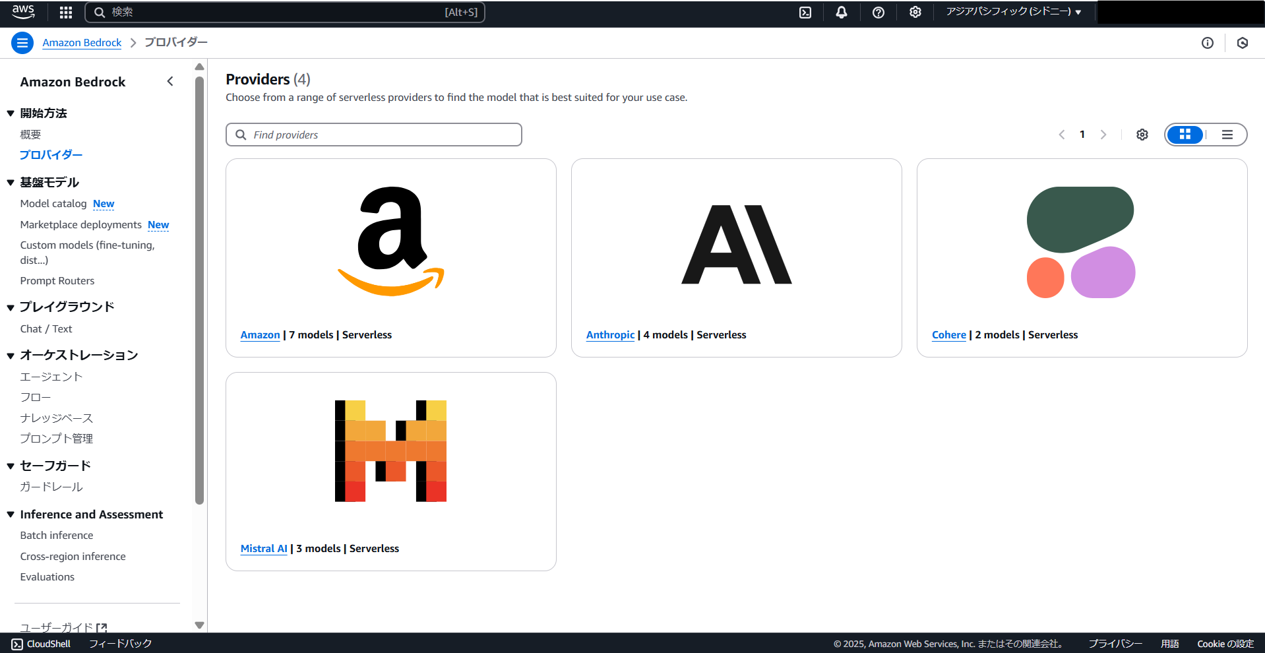Open the プライバシー footer link
This screenshot has height=653, width=1265.
[x=1115, y=644]
